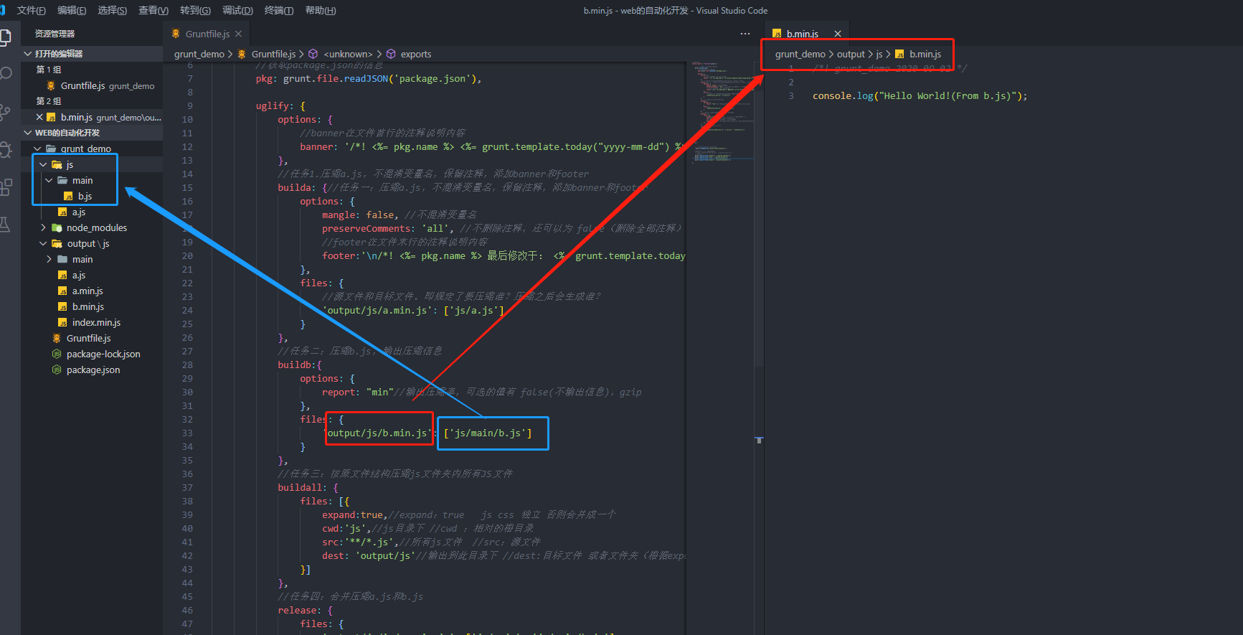
Task: Open index.min.js in the explorer
Action: [x=96, y=322]
